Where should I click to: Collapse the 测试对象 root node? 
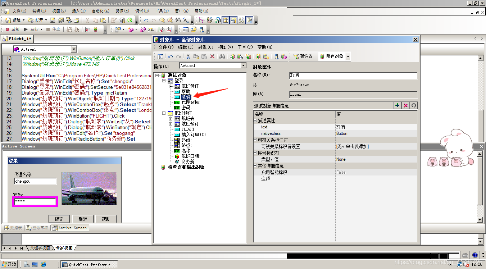(157, 75)
